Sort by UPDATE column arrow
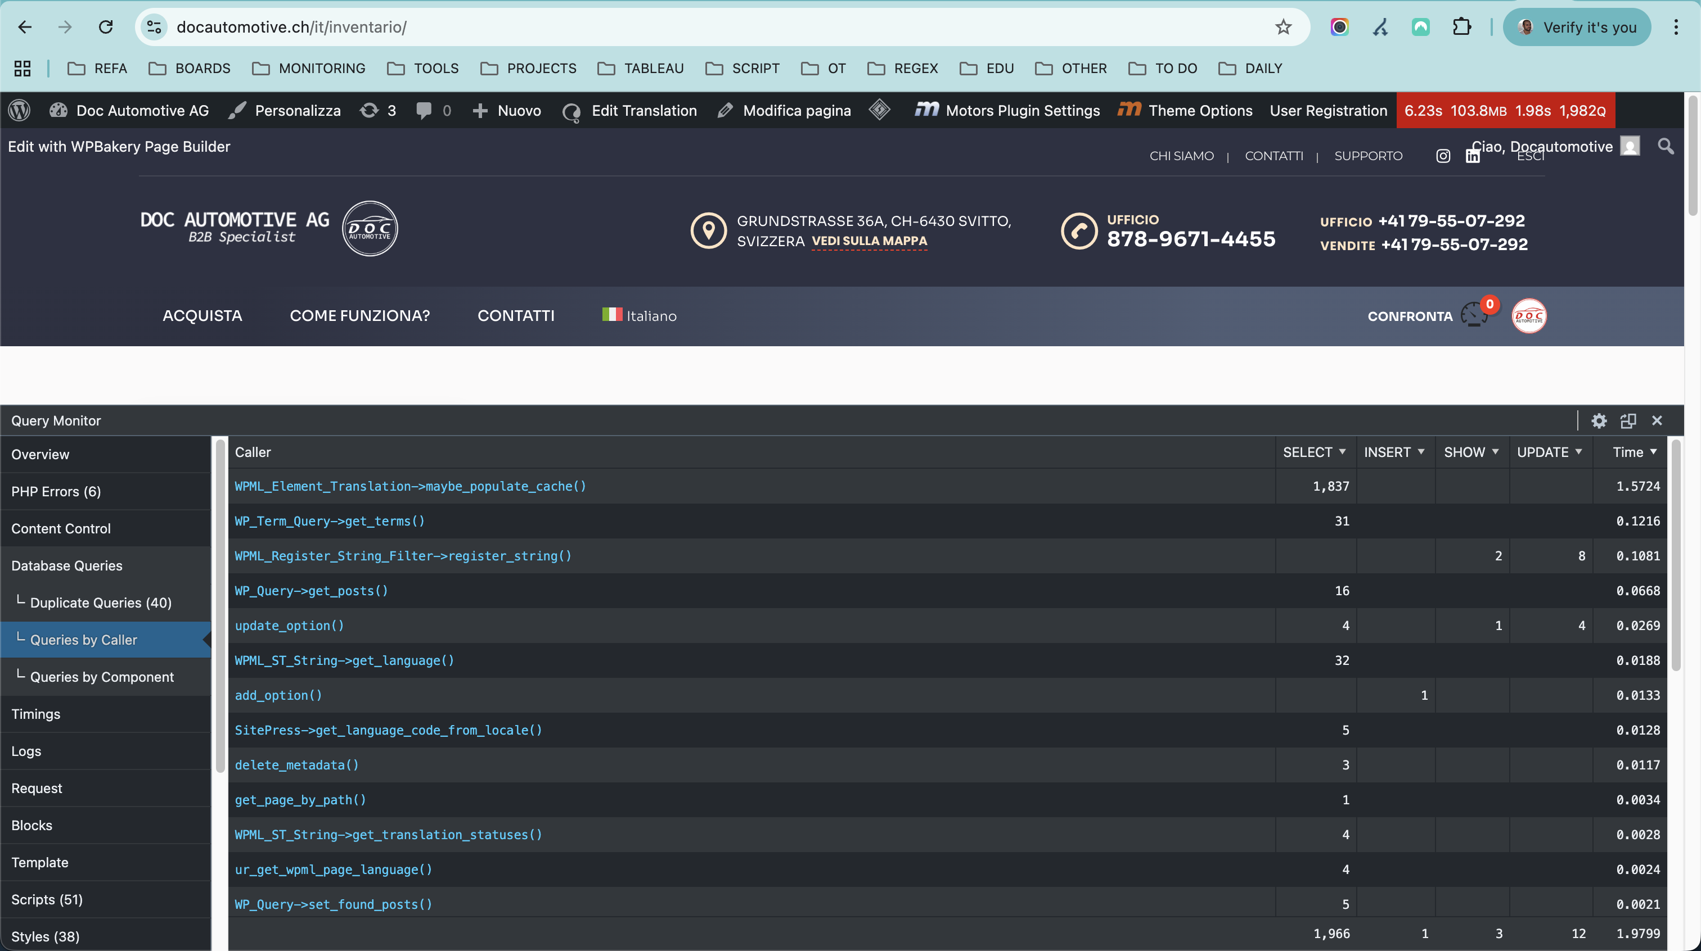Screen dimensions: 1701x951 click(1578, 451)
